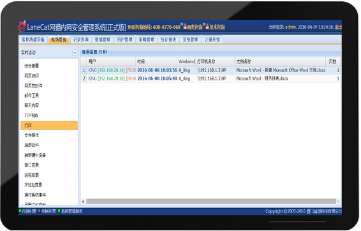
Task: Click the horizontal scrollbar left arrow
Action: pyautogui.click(x=83, y=202)
